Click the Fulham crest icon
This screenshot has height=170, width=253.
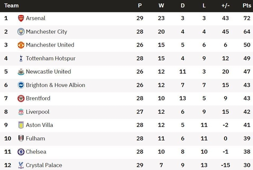pyautogui.click(x=21, y=138)
